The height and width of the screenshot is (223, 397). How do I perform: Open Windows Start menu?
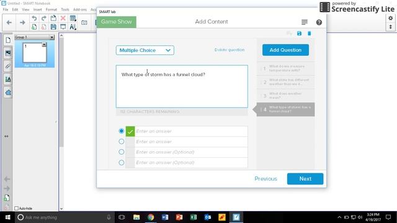7,217
